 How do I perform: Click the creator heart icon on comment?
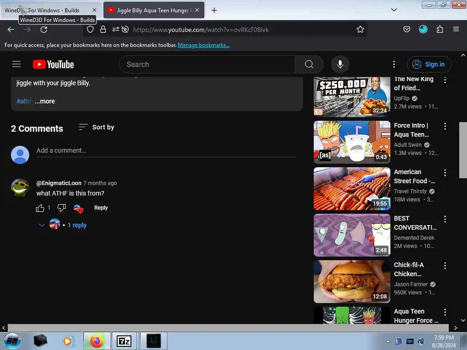(78, 209)
